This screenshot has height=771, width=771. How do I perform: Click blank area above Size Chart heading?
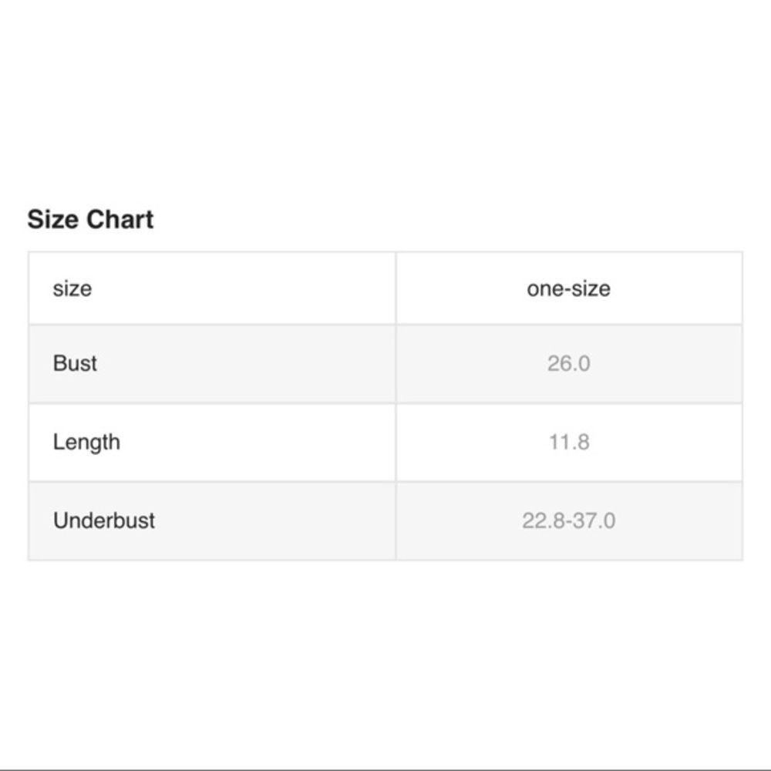[385, 99]
